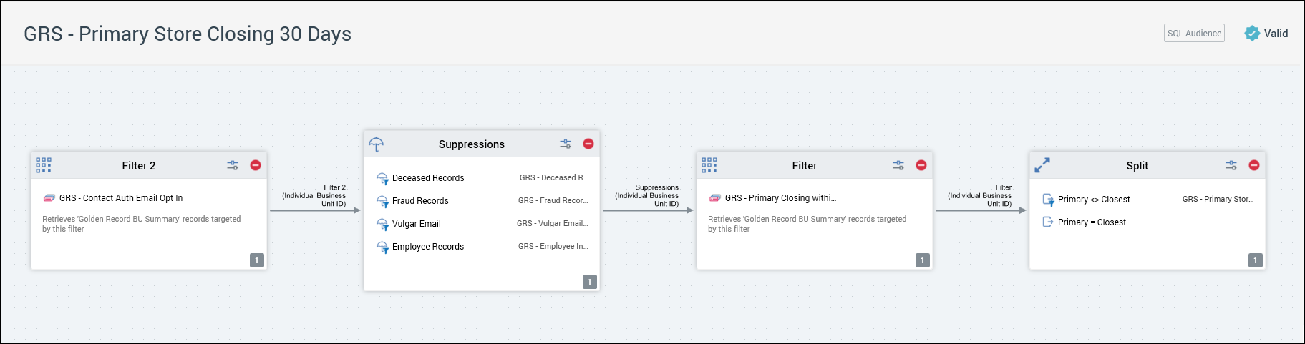Open the Suppressions block settings sliders
This screenshot has height=344, width=1305.
566,144
